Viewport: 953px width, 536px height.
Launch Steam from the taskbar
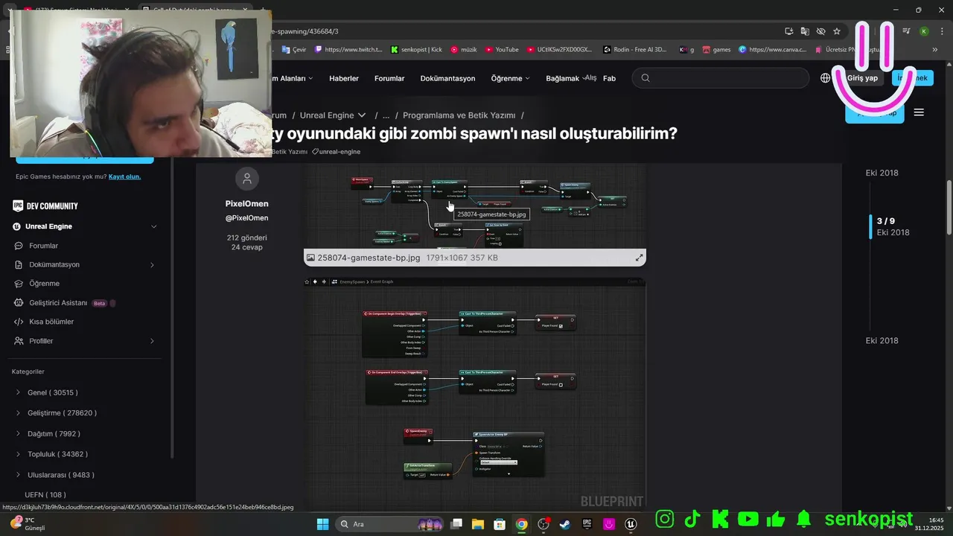pyautogui.click(x=565, y=524)
